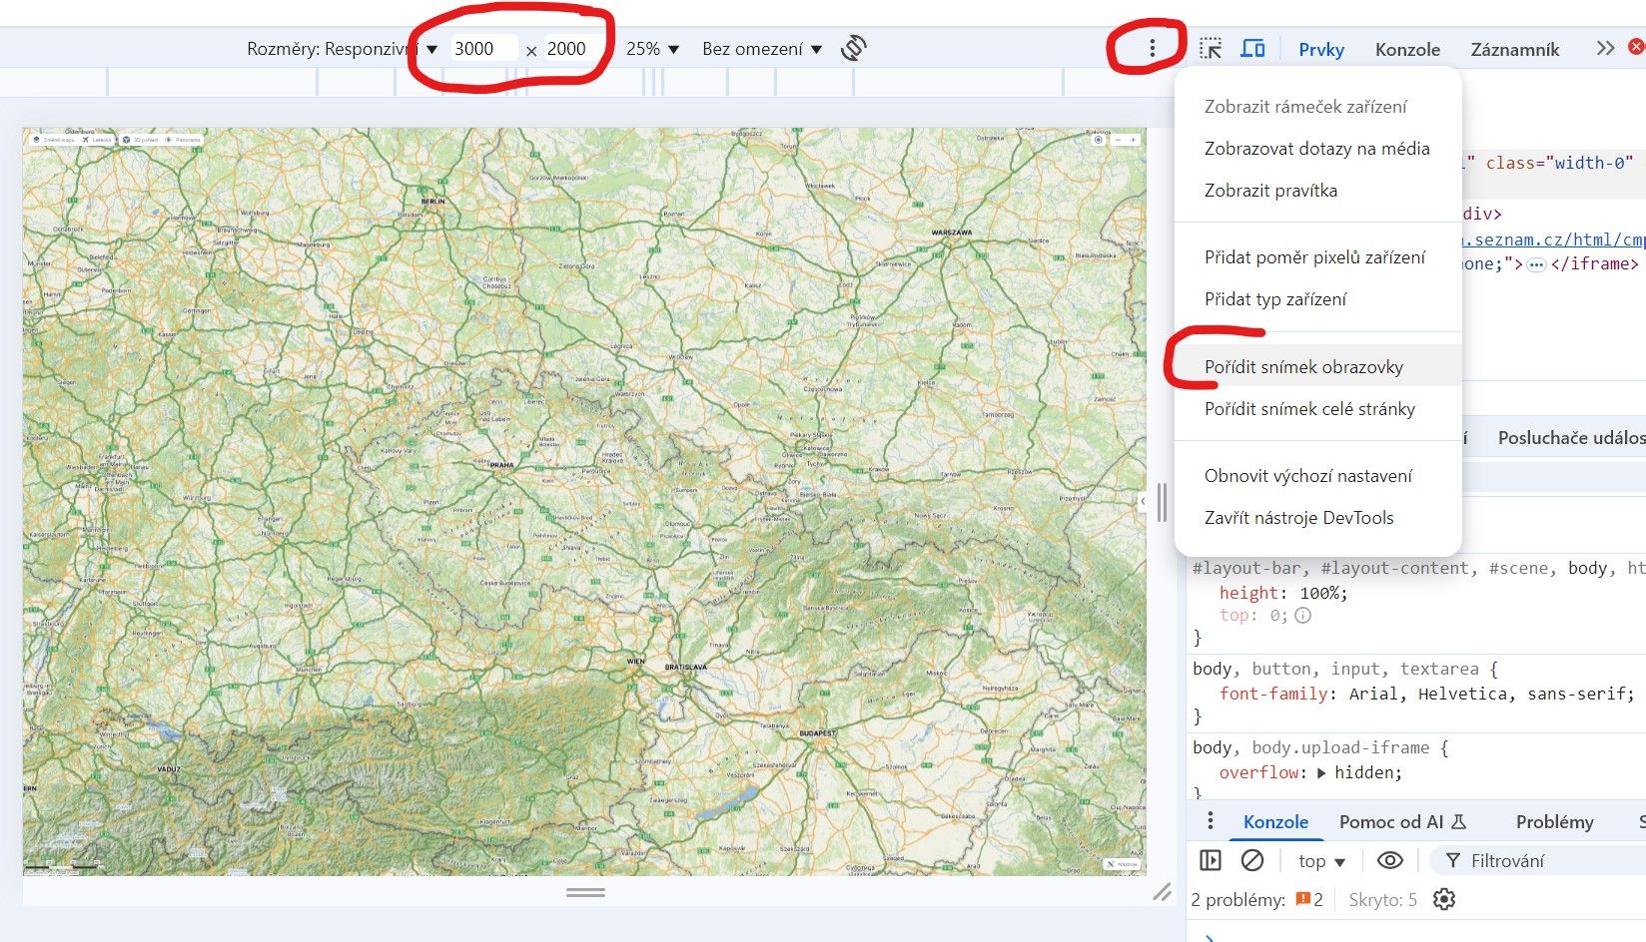The image size is (1646, 942).
Task: Expand the collapsed ellipsis in iframe element
Action: click(x=1536, y=264)
